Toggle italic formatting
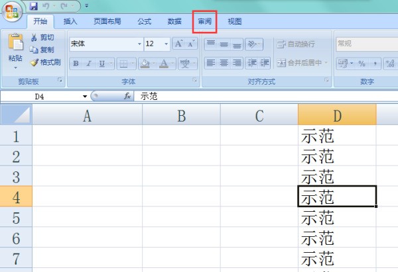 89,64
